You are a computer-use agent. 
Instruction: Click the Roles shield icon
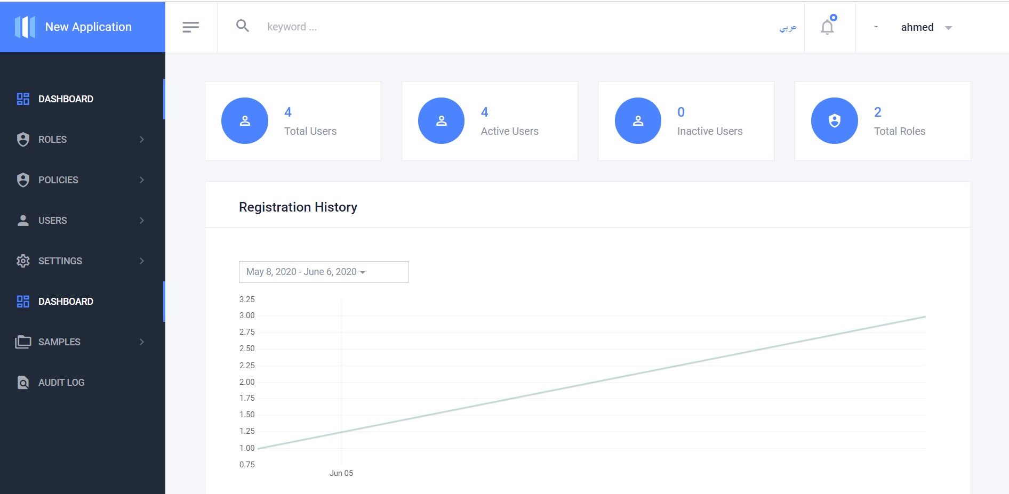23,140
